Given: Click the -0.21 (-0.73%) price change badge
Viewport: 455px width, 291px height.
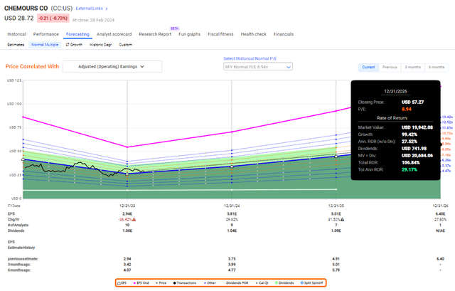Looking at the screenshot, I should (x=53, y=18).
